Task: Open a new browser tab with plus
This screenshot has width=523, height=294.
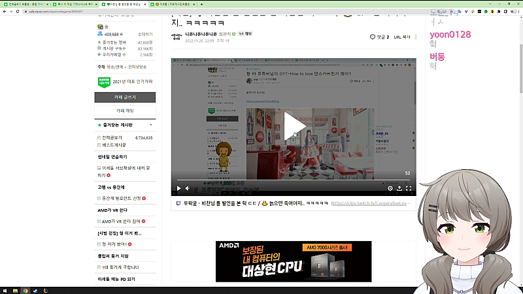Action: click(x=201, y=5)
